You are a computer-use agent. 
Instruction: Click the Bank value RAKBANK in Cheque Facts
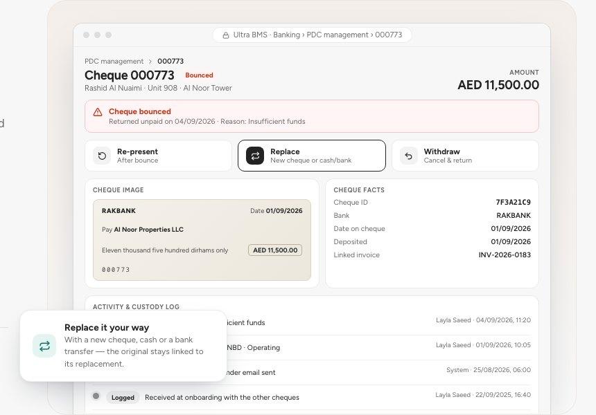[514, 216]
